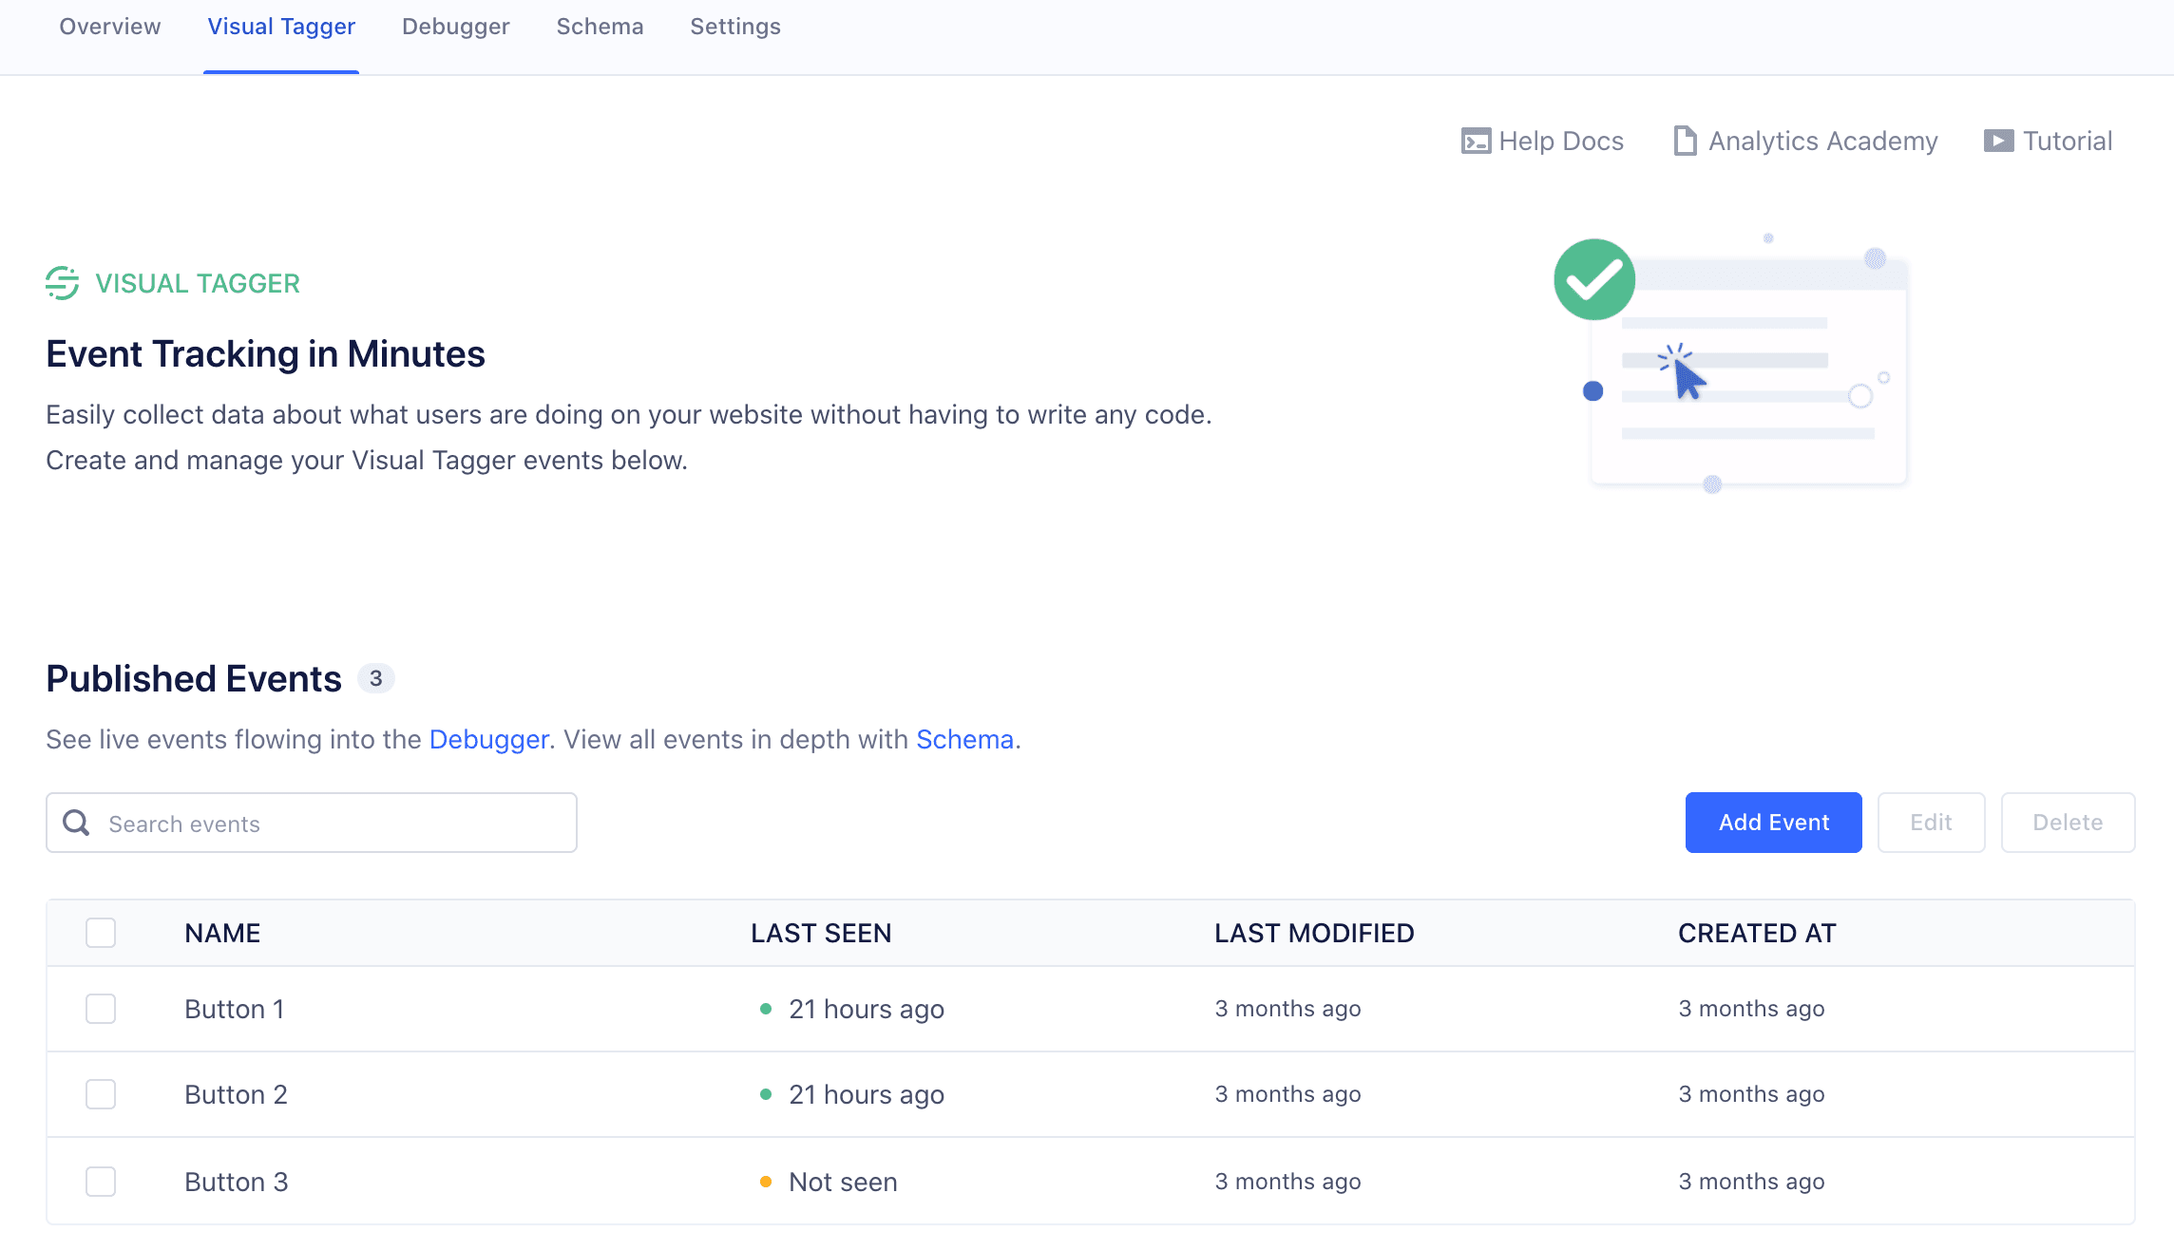Switch to the Overview tab
This screenshot has width=2174, height=1250.
tap(109, 27)
